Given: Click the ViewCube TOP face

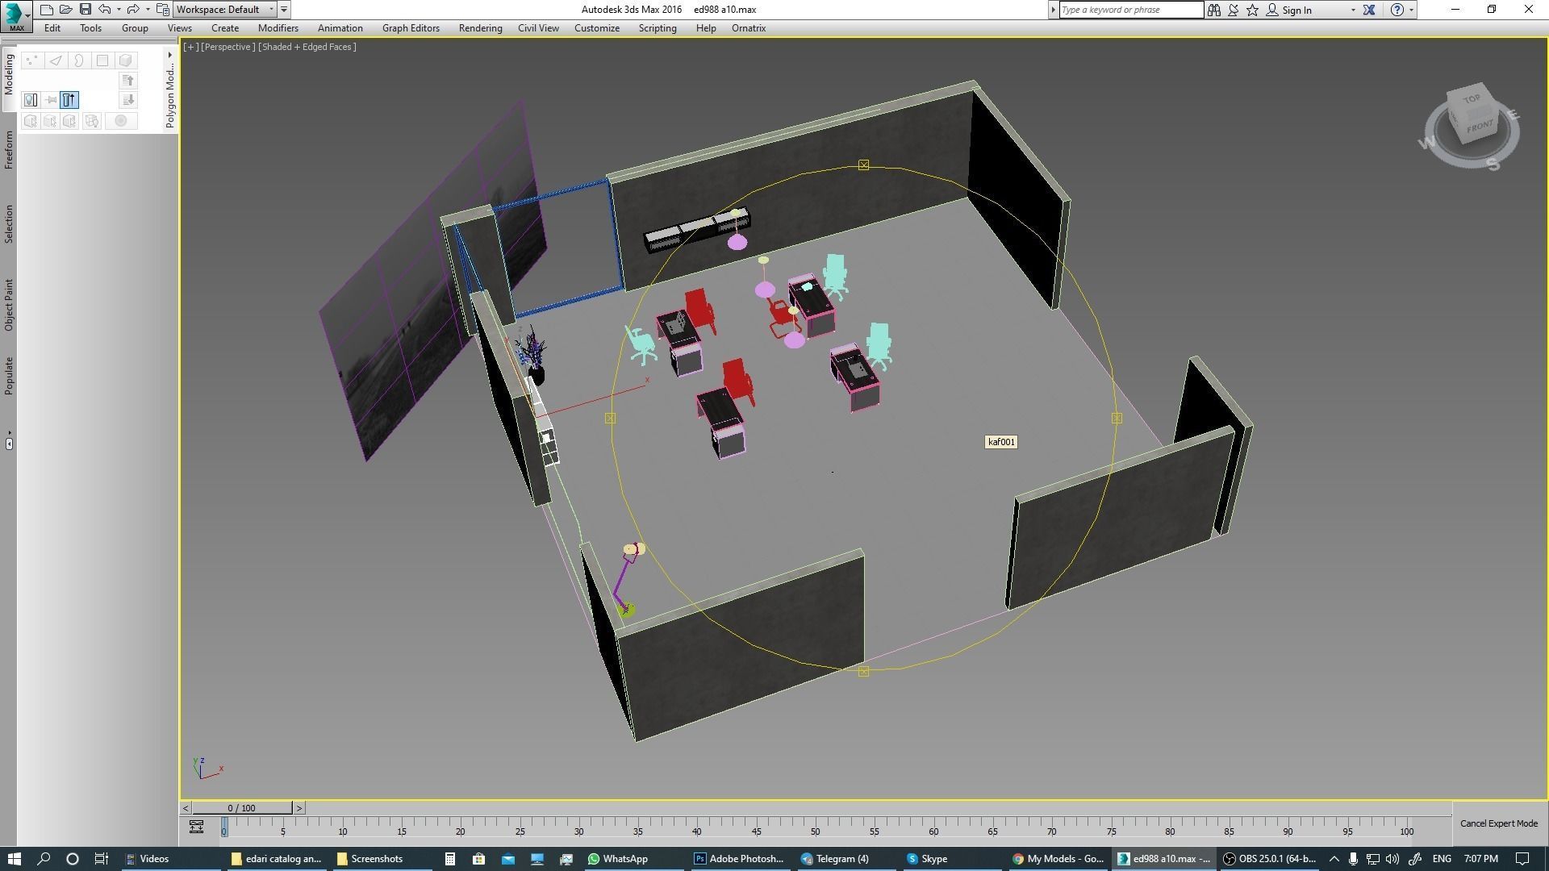Looking at the screenshot, I should [1472, 100].
